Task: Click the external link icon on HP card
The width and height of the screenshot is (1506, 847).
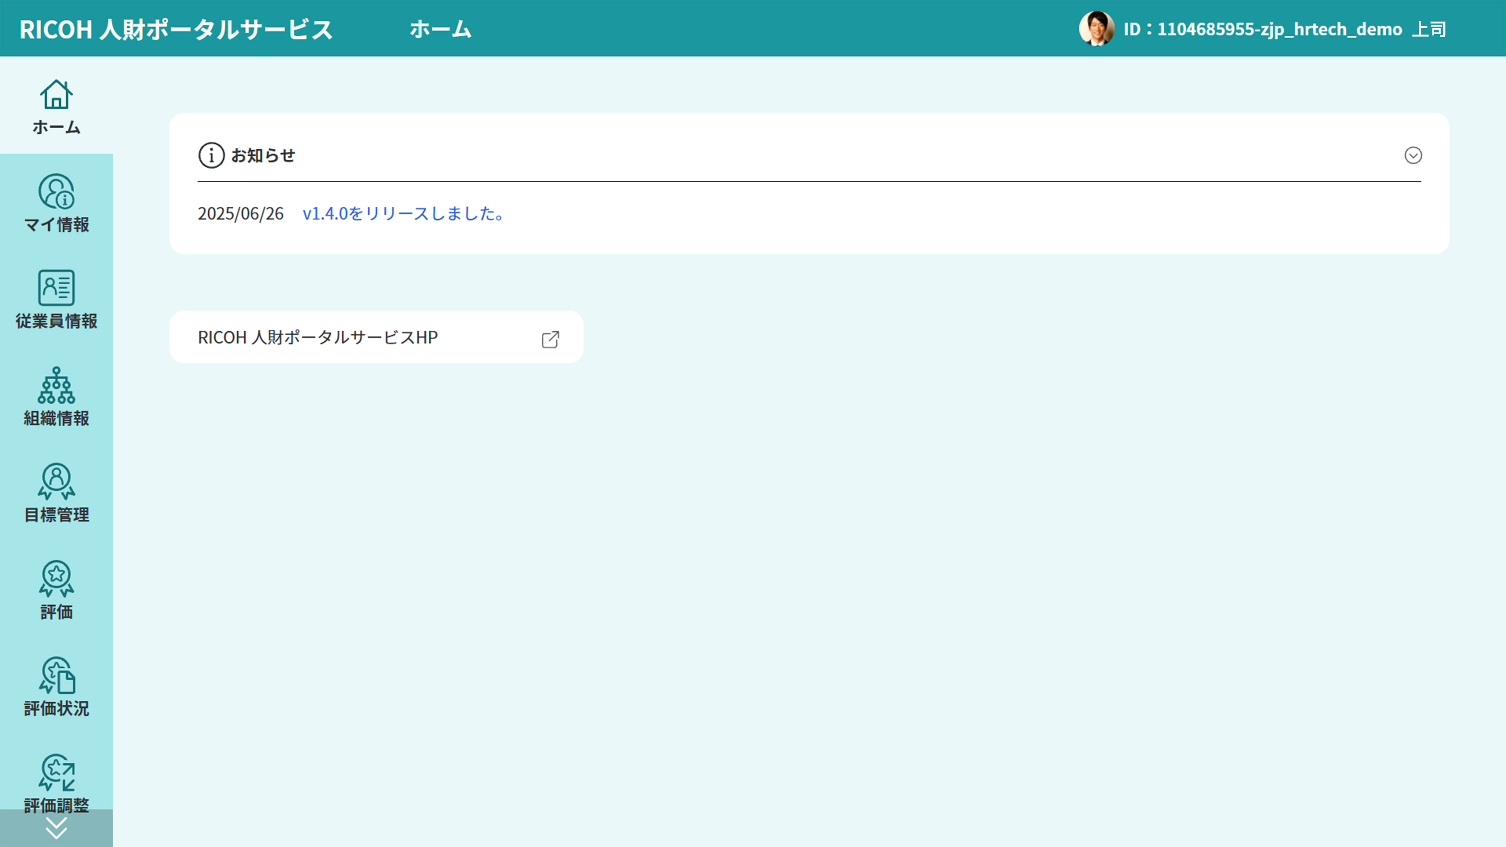Action: pyautogui.click(x=550, y=339)
